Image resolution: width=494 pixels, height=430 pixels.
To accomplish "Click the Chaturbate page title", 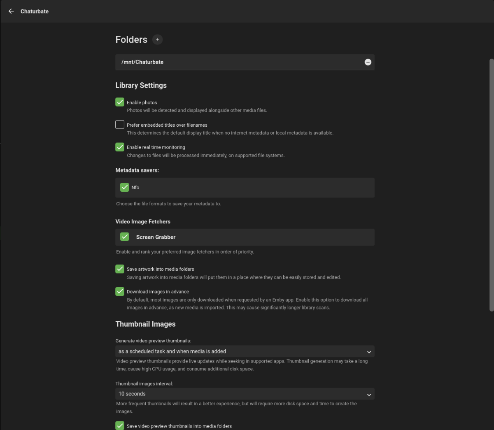I will click(x=35, y=12).
